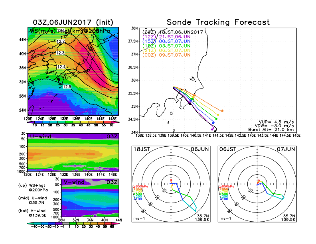This screenshot has height=244, width=316.
Task: Select the purple "(12Z) 21JST,06JUN" legend entry
Action: [x=166, y=37]
